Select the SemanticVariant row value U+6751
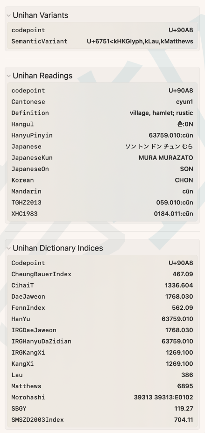Viewport: 205px width, 433px height. pos(140,42)
